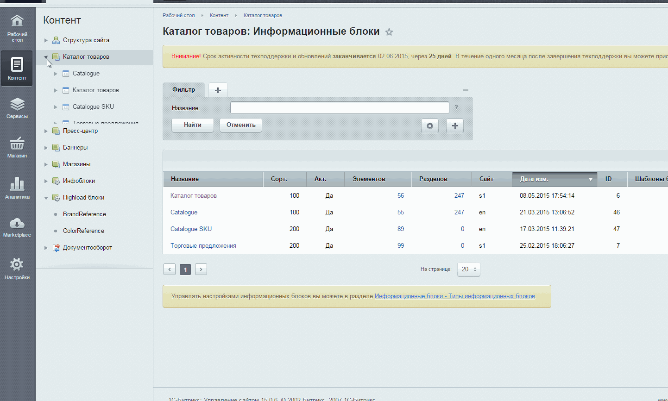
Task: Open the Магазин basket section
Action: pyautogui.click(x=17, y=147)
